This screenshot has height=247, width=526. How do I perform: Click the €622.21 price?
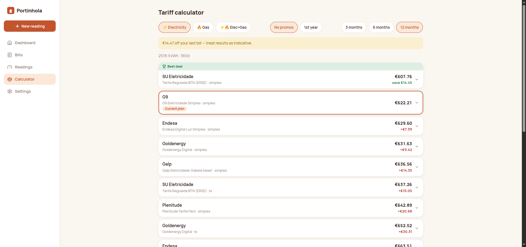(x=403, y=103)
